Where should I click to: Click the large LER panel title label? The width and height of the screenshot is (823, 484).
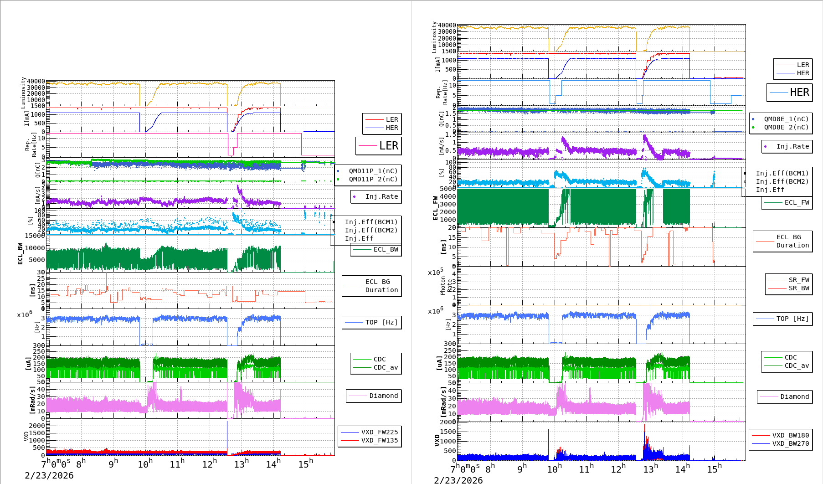[388, 146]
